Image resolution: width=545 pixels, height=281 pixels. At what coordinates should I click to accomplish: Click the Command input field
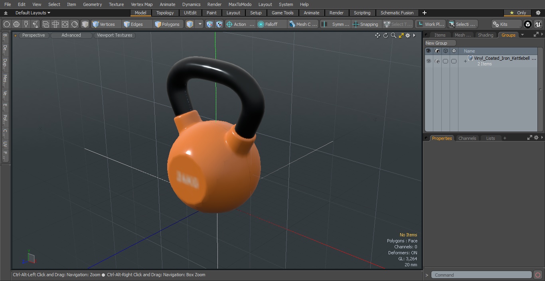point(482,275)
